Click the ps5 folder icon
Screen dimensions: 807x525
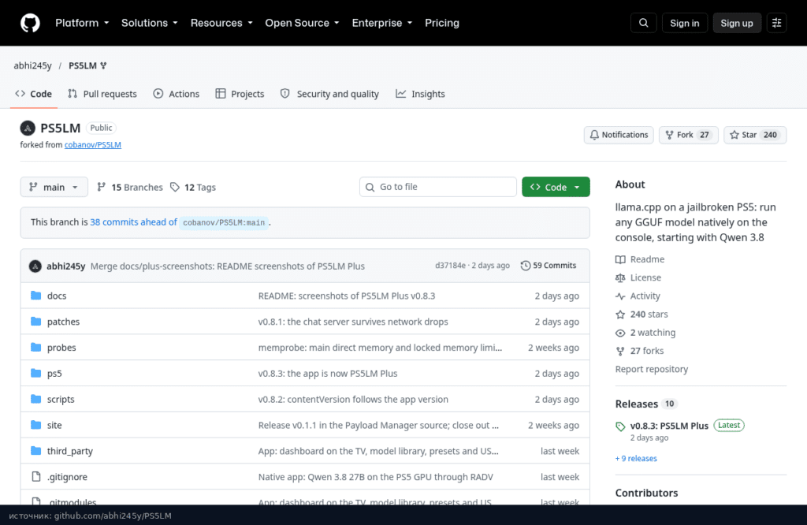point(35,373)
